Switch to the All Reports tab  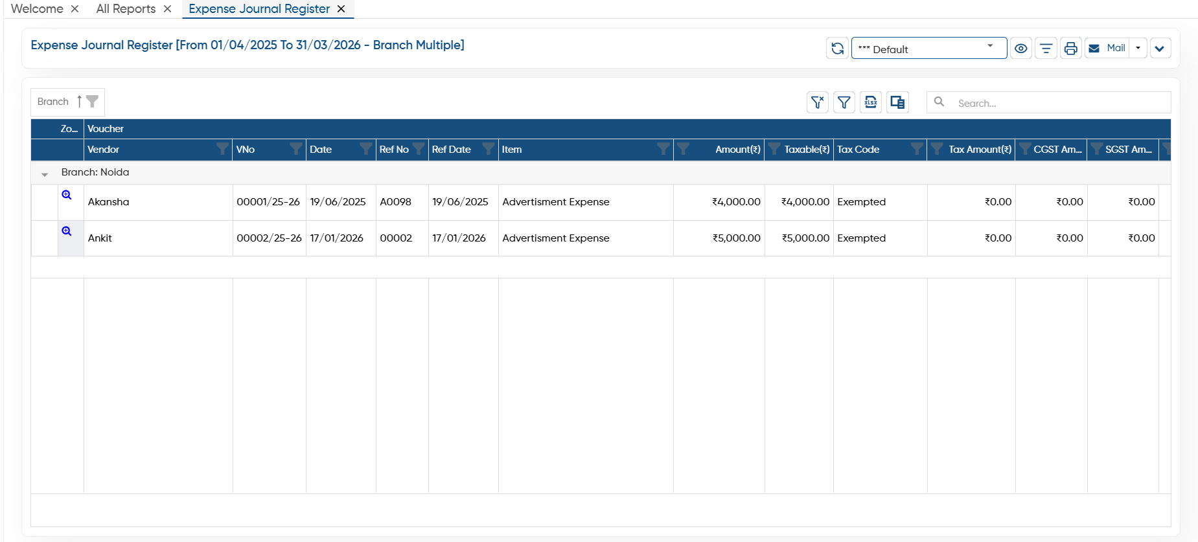[x=126, y=9]
